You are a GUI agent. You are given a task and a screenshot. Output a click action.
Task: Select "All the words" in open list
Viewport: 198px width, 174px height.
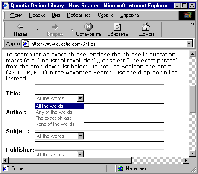pyautogui.click(x=59, y=106)
